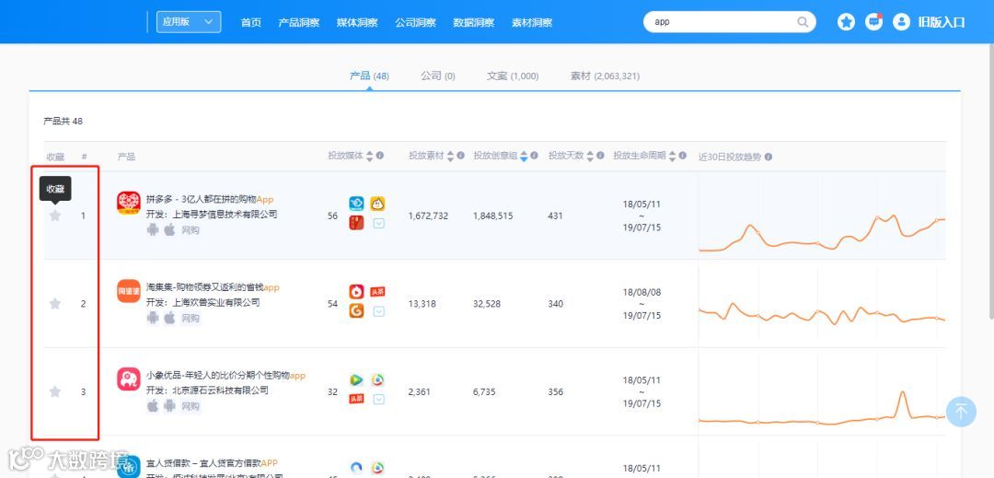Open the 小象优品 app icon
The width and height of the screenshot is (994, 478).
(129, 379)
